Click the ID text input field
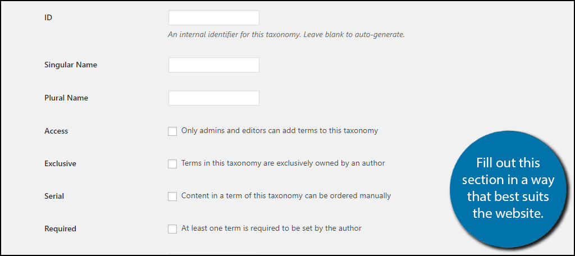The height and width of the screenshot is (256, 575). pos(213,18)
